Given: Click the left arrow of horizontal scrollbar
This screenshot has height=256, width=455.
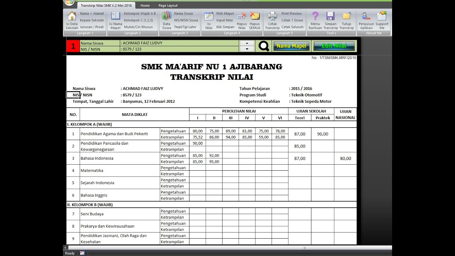Looking at the screenshot, I should coord(65,247).
